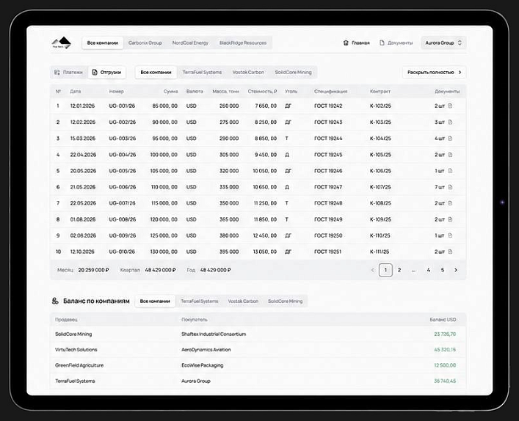Viewport: 519px width, 421px height.
Task: Switch to BlackRidge Resources tab
Action: click(x=243, y=43)
